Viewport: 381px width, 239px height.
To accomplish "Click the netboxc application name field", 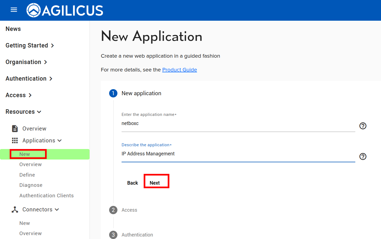I will pos(193,123).
